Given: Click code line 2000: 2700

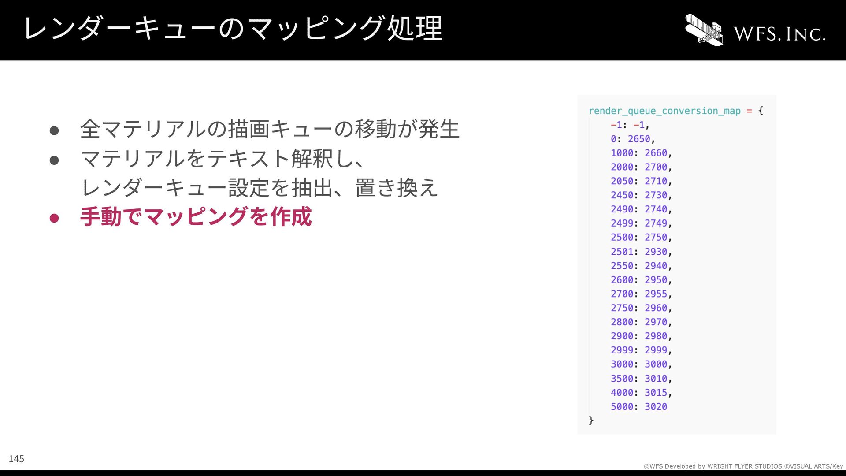Looking at the screenshot, I should click(641, 167).
